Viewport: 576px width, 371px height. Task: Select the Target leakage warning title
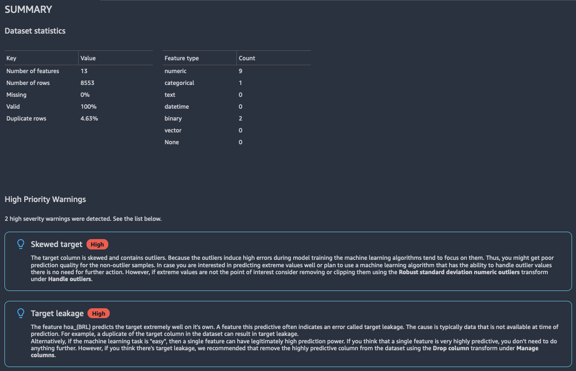point(57,313)
